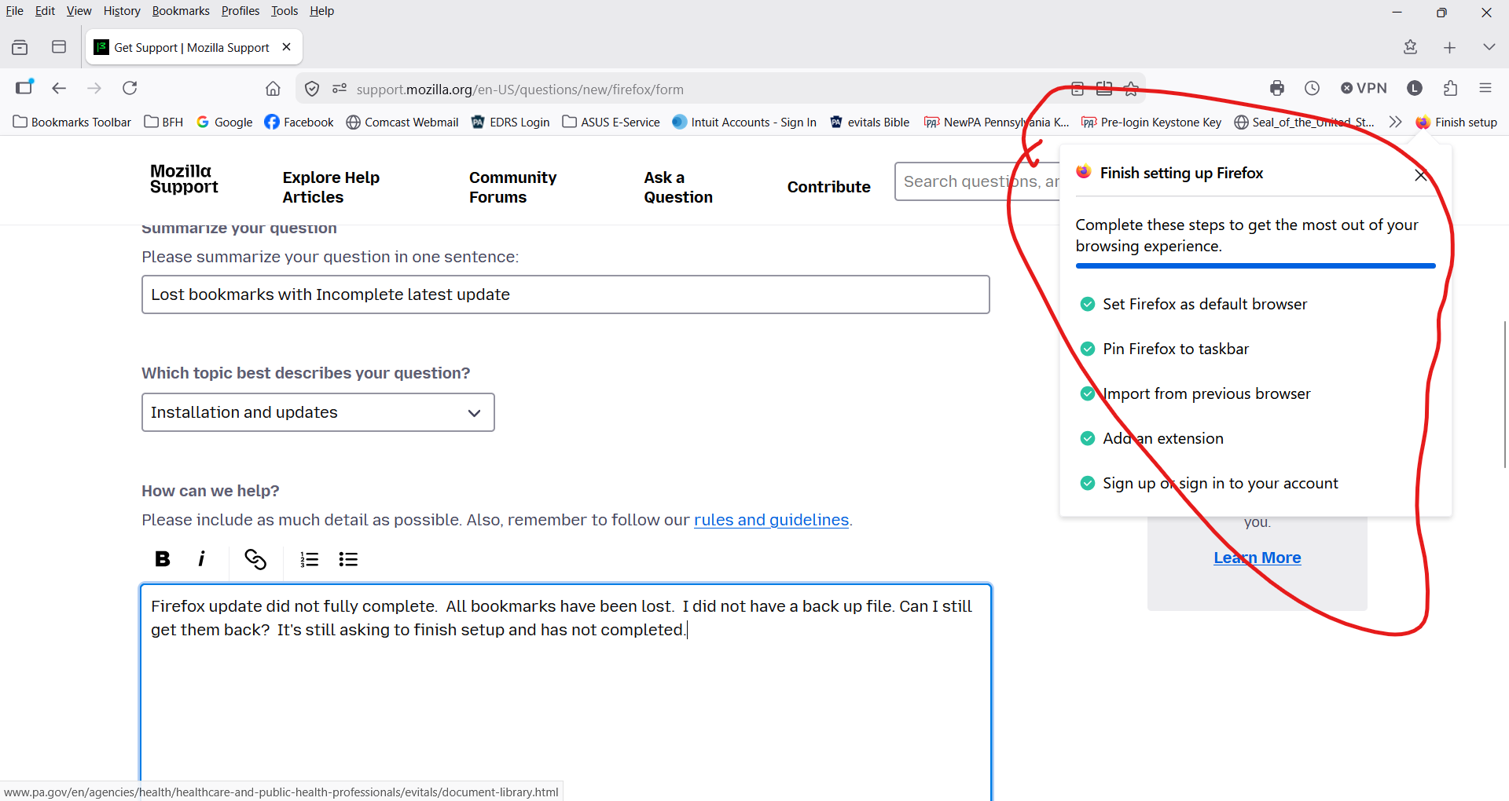Screen dimensions: 1509x801
Task: Open the Bookmarks menu
Action: pyautogui.click(x=180, y=11)
